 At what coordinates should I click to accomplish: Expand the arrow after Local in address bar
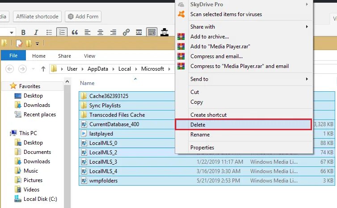[x=136, y=69]
